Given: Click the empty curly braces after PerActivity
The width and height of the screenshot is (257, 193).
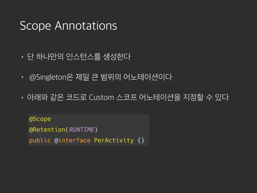Looking at the screenshot, I should point(141,140).
